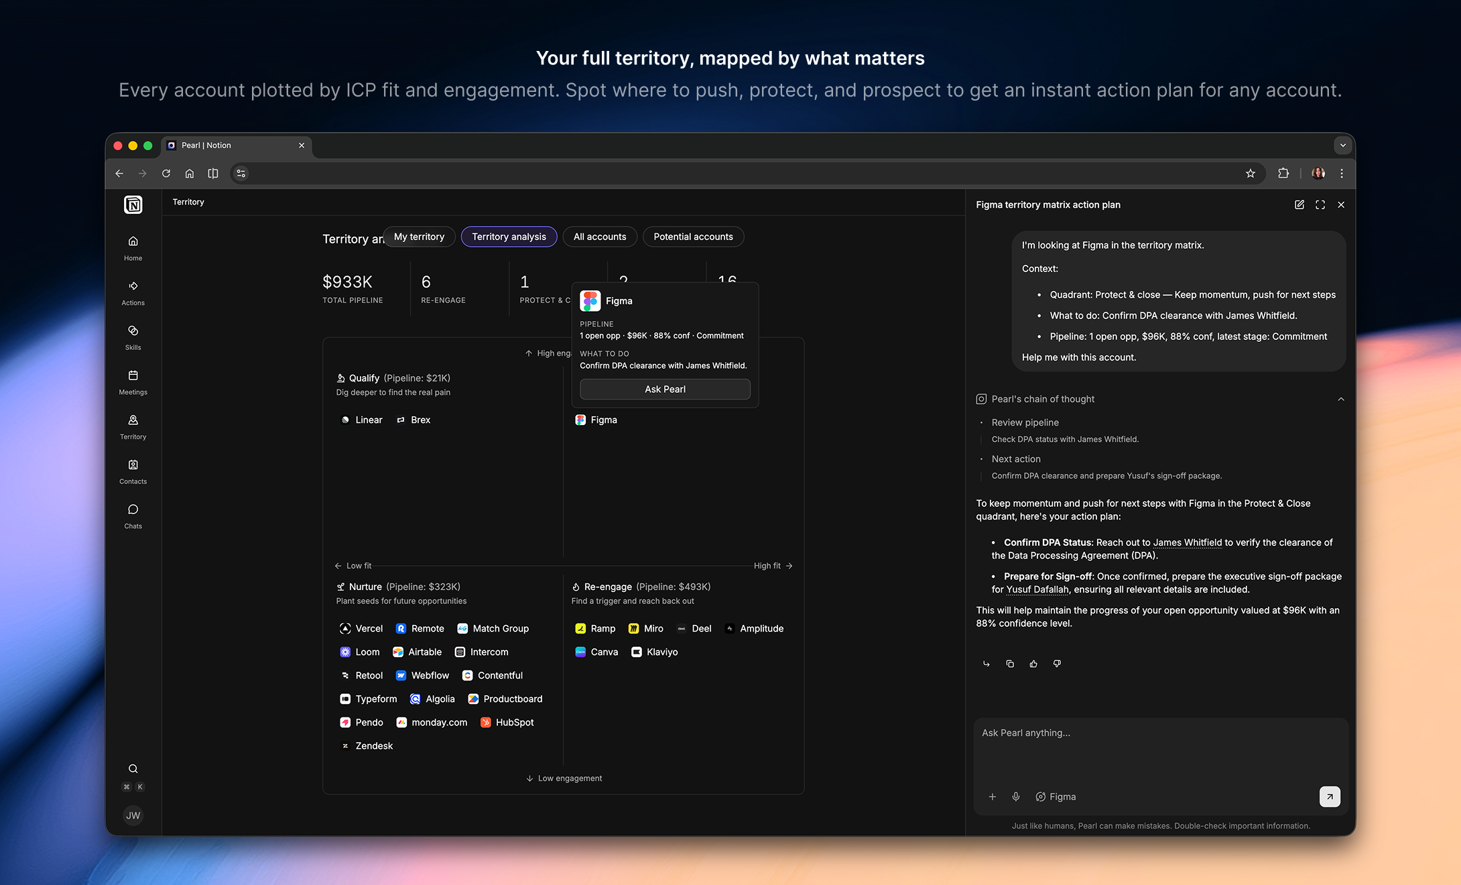Click the reply arrow icon under the response

pos(987,664)
